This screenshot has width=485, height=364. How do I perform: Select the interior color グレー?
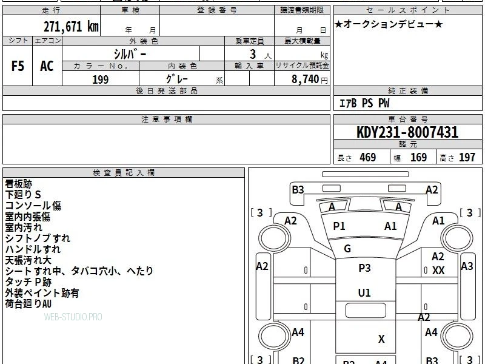point(176,79)
